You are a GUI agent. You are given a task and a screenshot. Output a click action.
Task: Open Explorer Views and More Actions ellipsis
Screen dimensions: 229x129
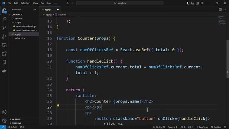[35, 10]
